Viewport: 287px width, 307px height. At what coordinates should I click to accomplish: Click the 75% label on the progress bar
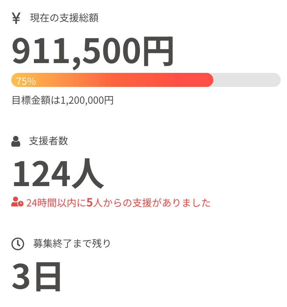[26, 81]
